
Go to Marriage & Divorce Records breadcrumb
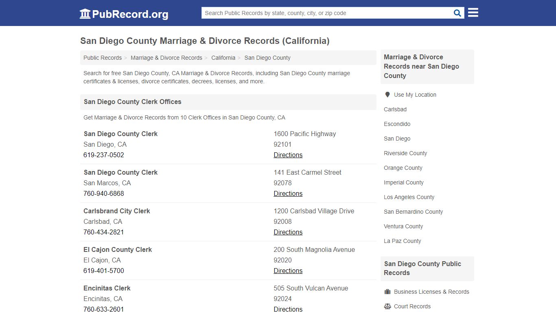click(x=166, y=58)
